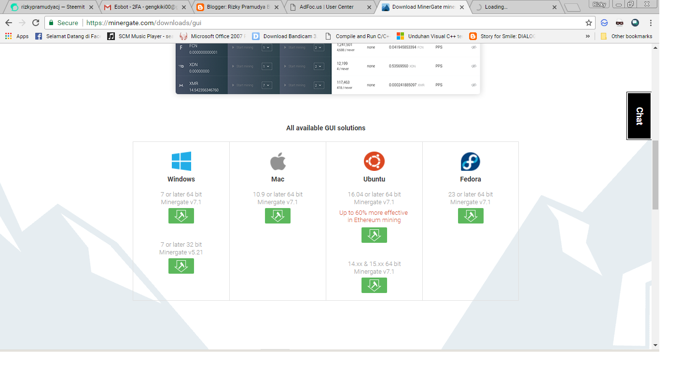This screenshot has width=695, height=391.
Task: Click the Apple Mac logo icon
Action: tap(278, 161)
